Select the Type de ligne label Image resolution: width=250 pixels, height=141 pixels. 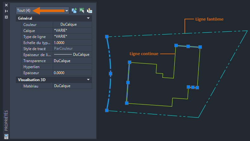(x=34, y=37)
